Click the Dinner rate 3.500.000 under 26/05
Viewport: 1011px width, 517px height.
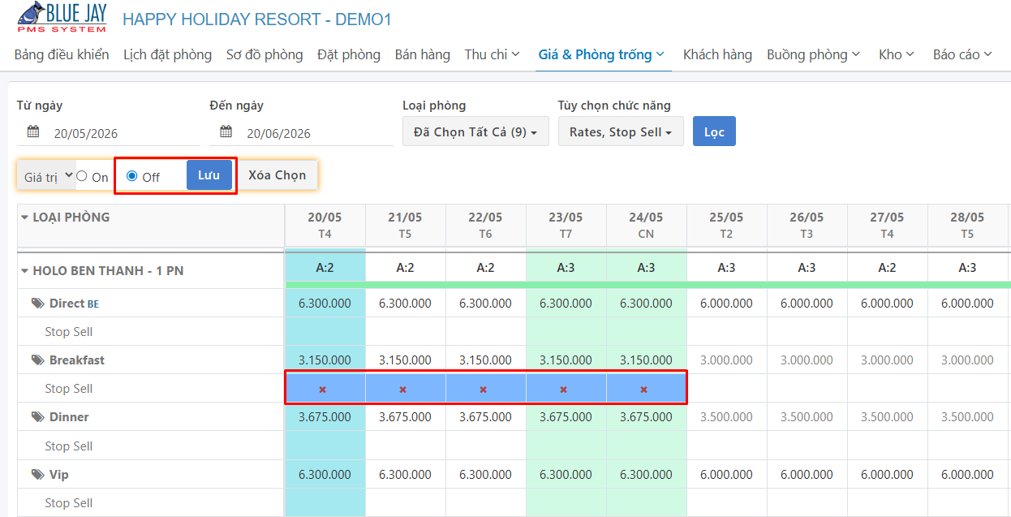click(x=807, y=417)
